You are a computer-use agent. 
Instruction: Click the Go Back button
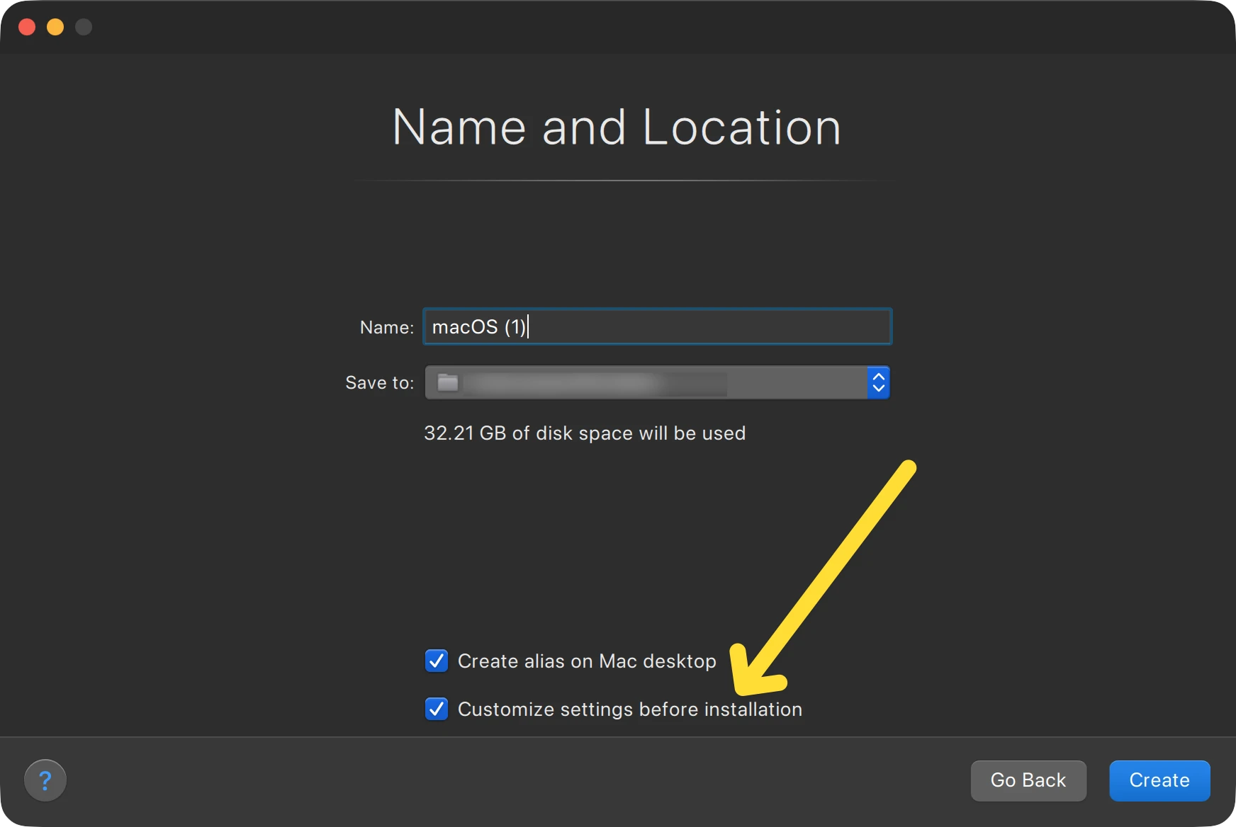tap(1028, 780)
